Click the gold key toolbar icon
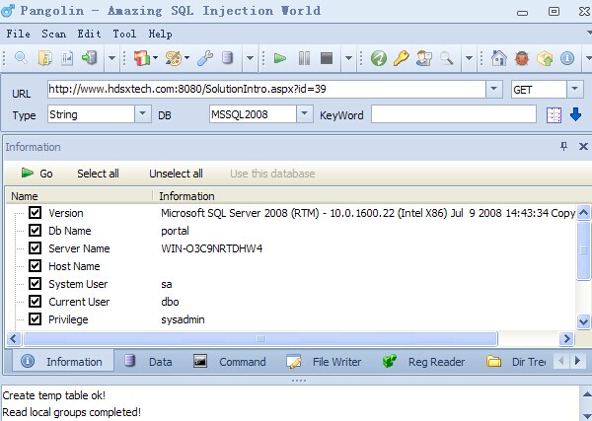592x421 pixels. click(401, 58)
